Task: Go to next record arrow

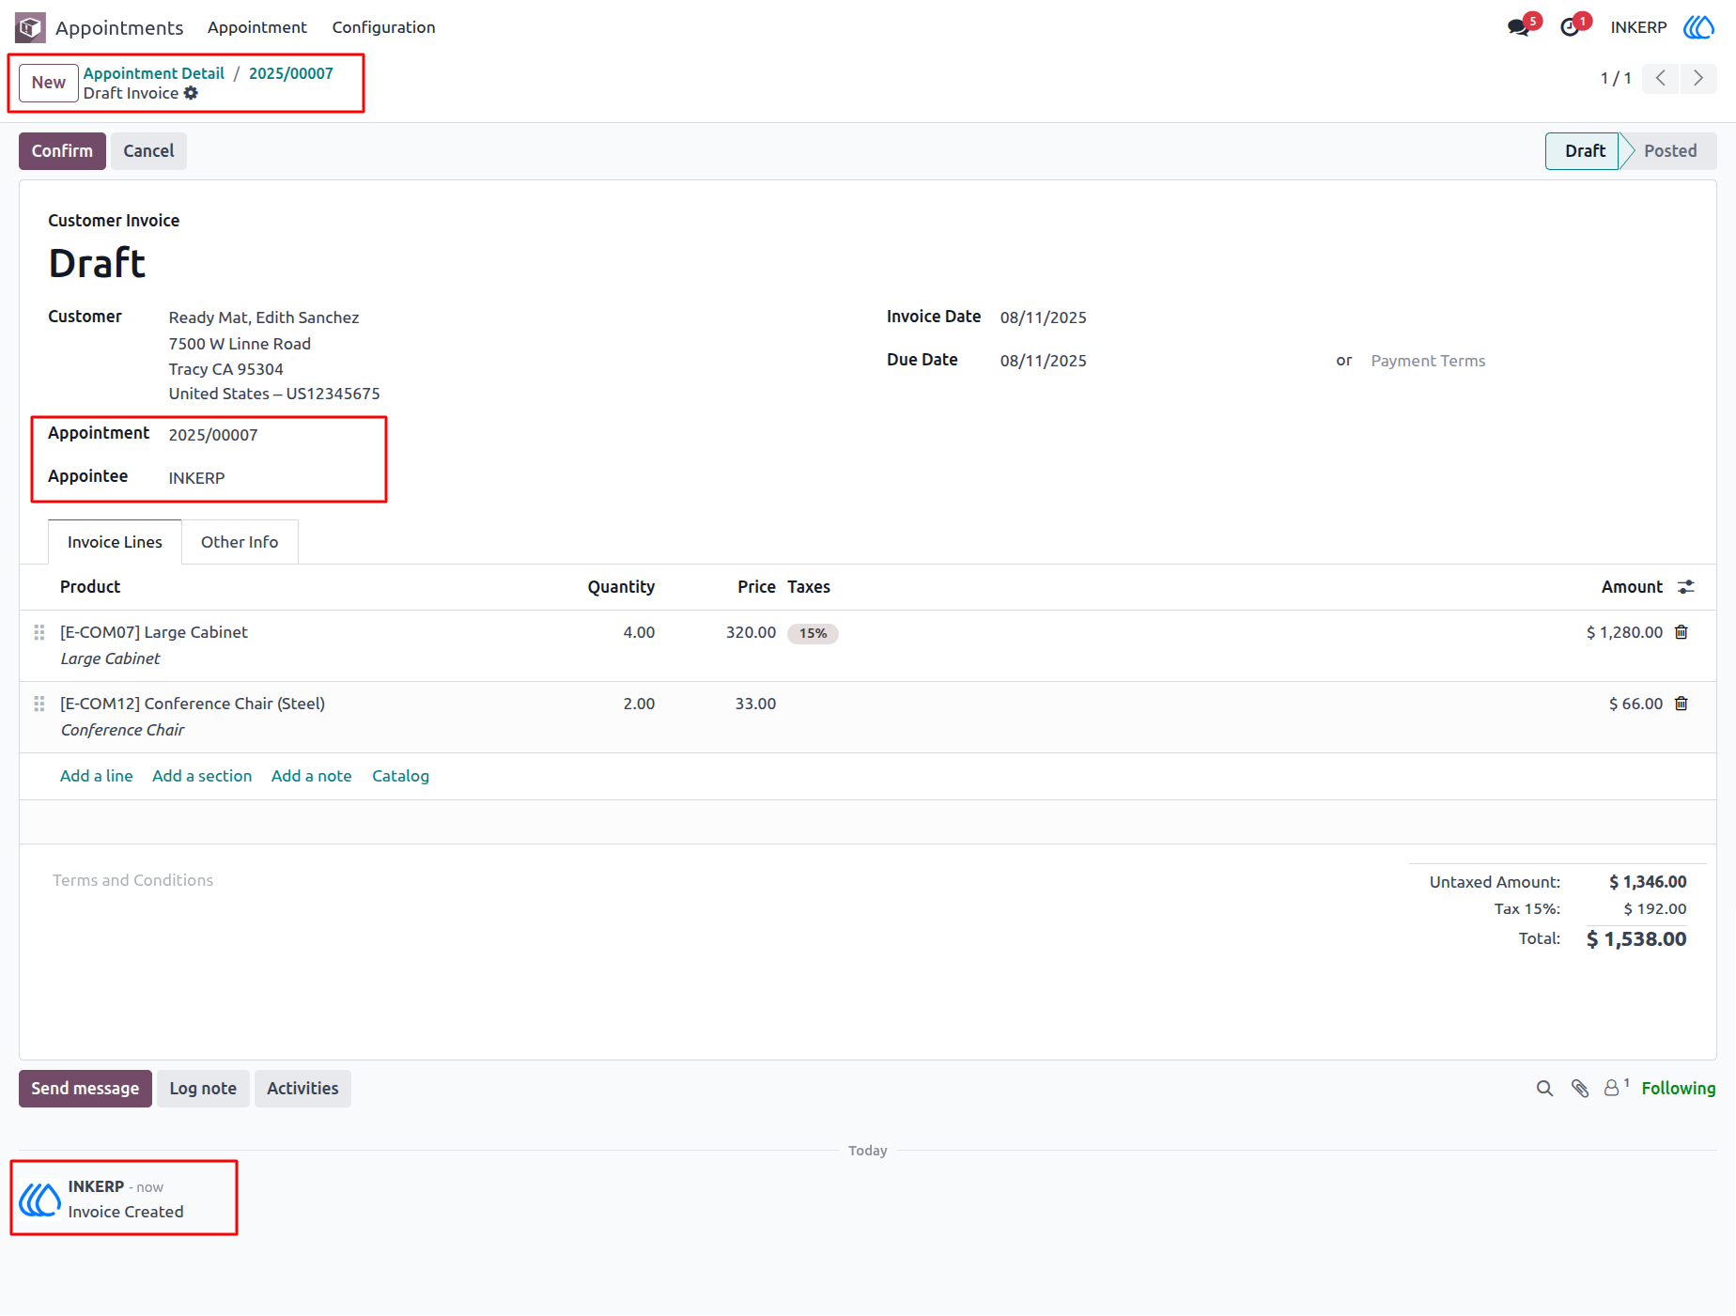Action: 1698,78
